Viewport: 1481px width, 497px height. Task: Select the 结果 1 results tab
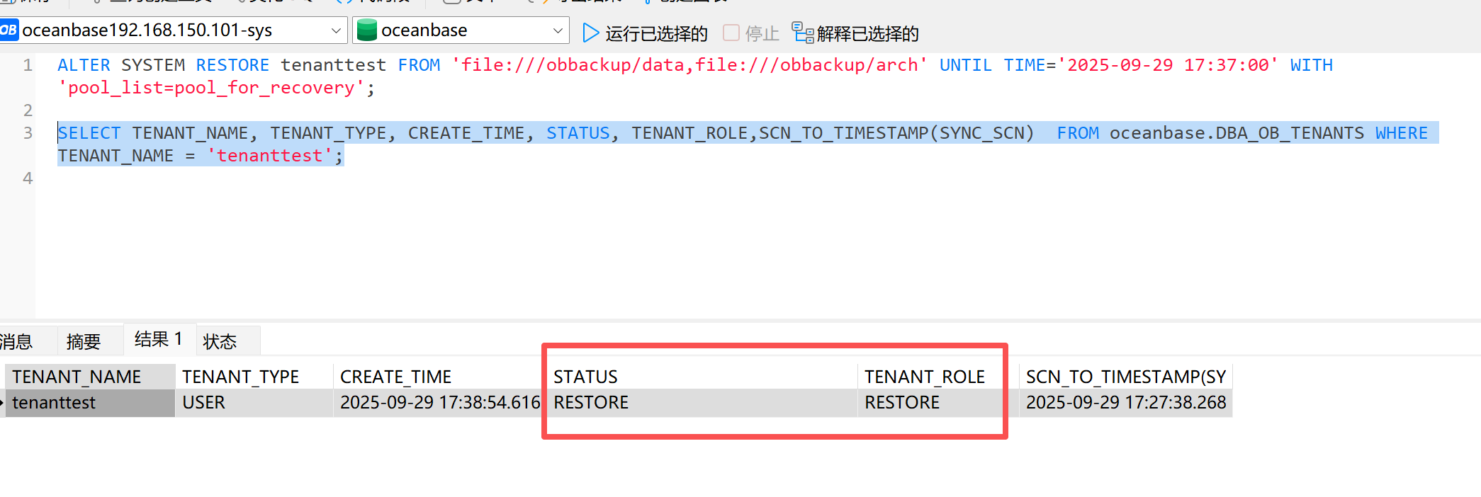[x=159, y=339]
